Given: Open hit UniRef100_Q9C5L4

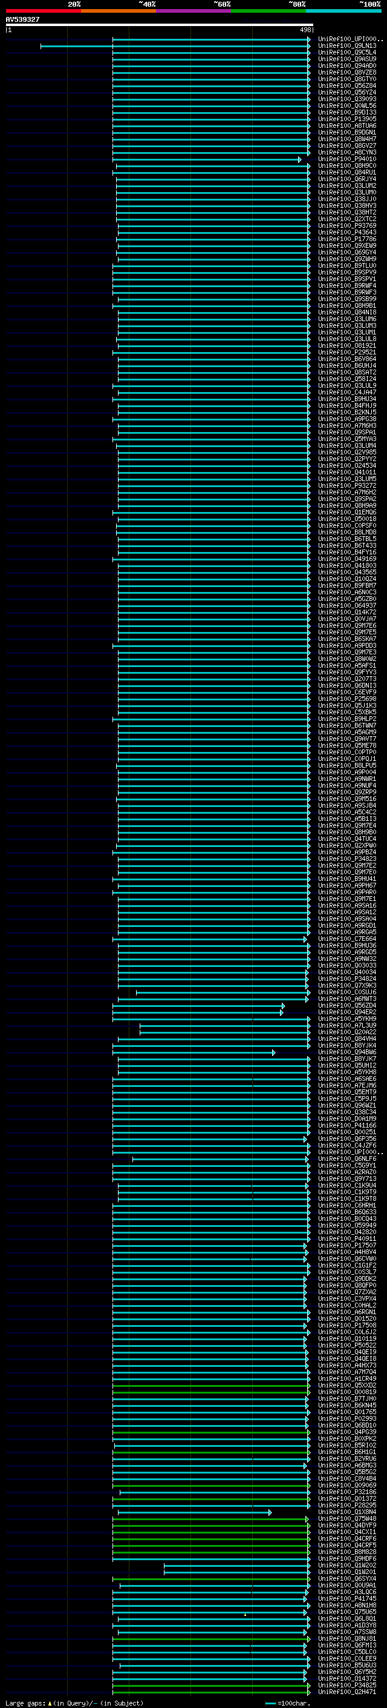Looking at the screenshot, I should tap(347, 53).
